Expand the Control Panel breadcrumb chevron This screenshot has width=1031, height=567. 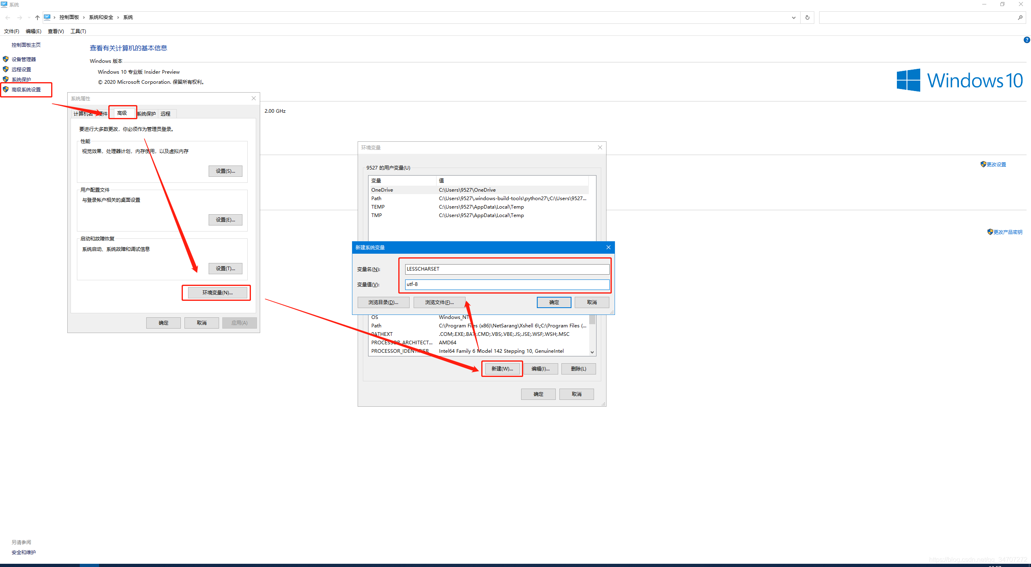pos(84,17)
